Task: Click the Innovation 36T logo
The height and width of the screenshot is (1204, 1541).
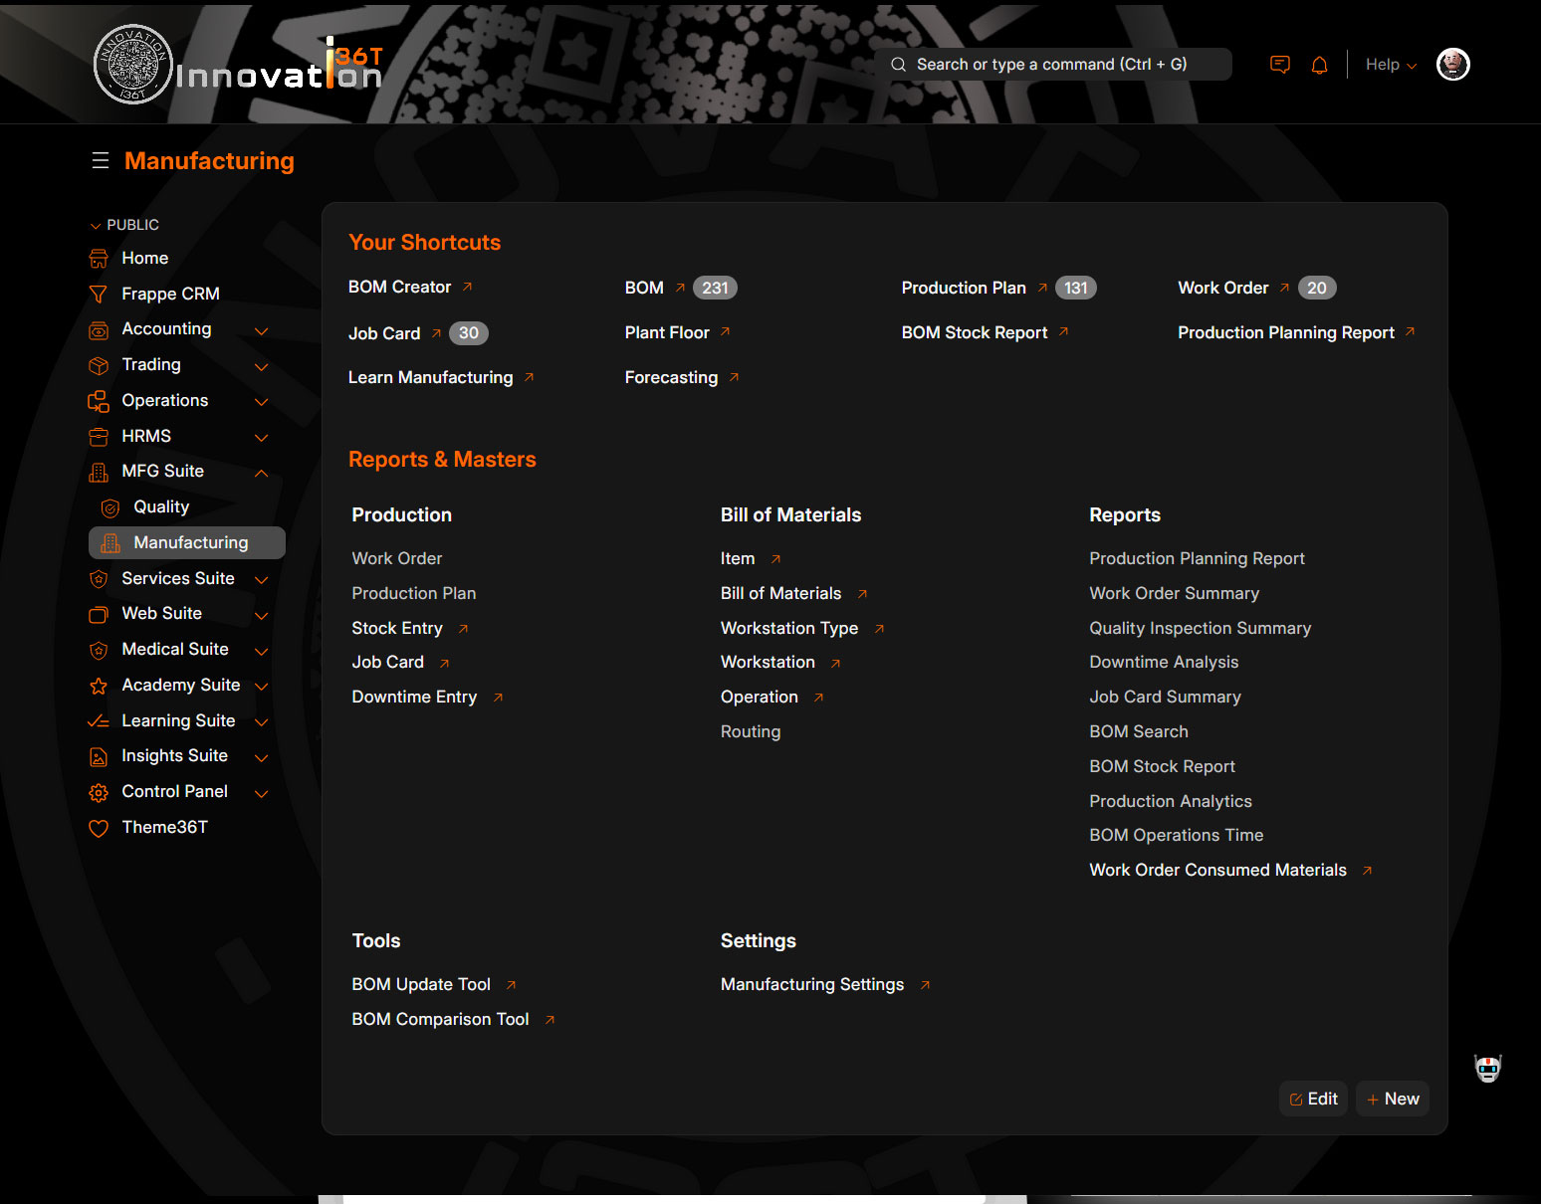Action: click(239, 66)
